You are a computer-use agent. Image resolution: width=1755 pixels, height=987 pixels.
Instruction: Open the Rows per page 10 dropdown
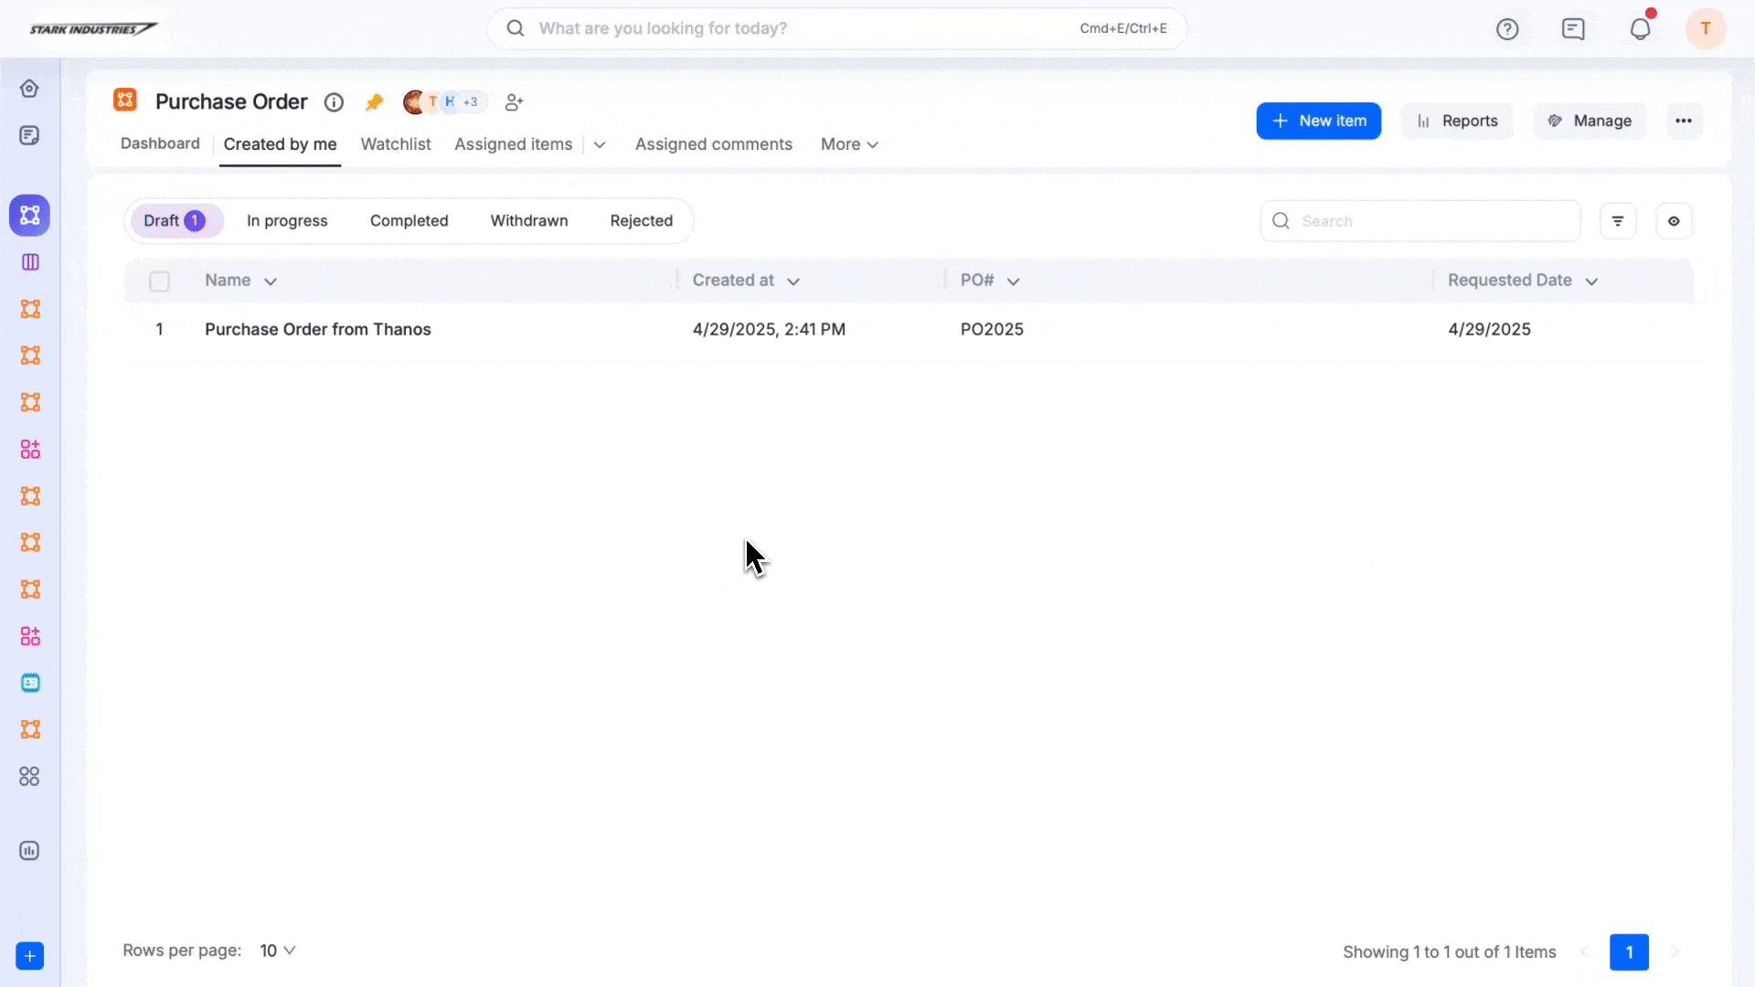pyautogui.click(x=278, y=950)
